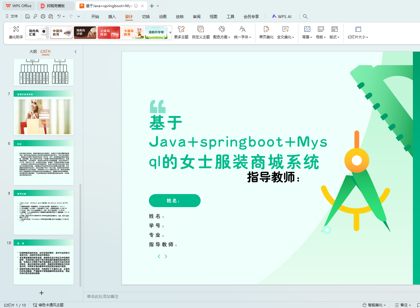
Task: Apply the 卡通风教育 theme
Action: (x=132, y=32)
